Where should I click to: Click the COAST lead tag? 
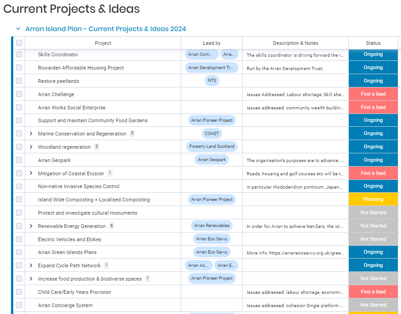click(212, 134)
